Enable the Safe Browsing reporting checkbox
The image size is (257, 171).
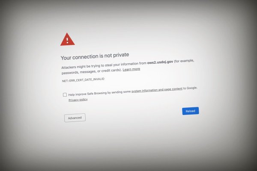click(x=65, y=95)
